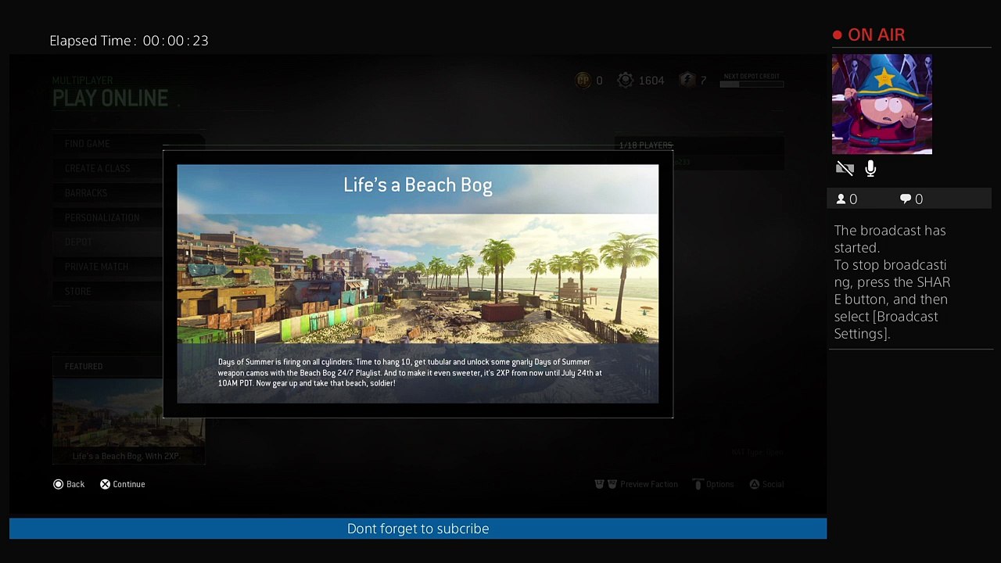Click the Days of Summer description text
This screenshot has width=1001, height=563.
pyautogui.click(x=410, y=372)
